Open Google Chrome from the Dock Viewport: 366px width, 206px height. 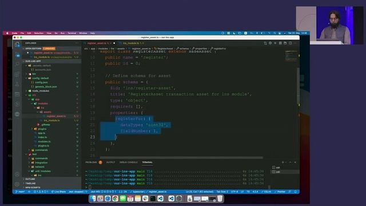(115, 199)
